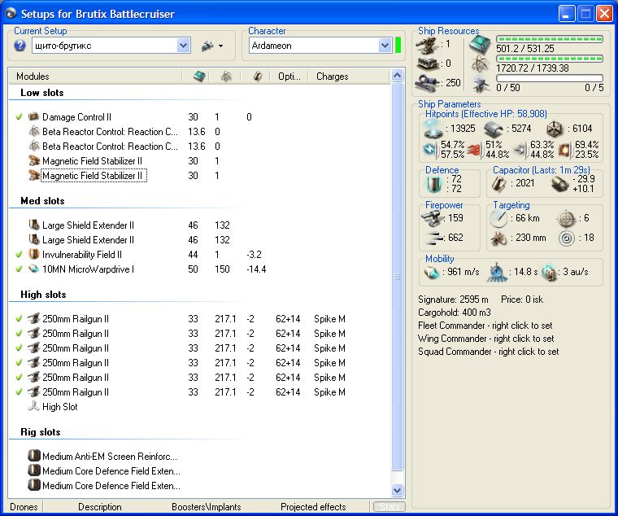Click the empty drone bay usage bar

tap(550, 78)
